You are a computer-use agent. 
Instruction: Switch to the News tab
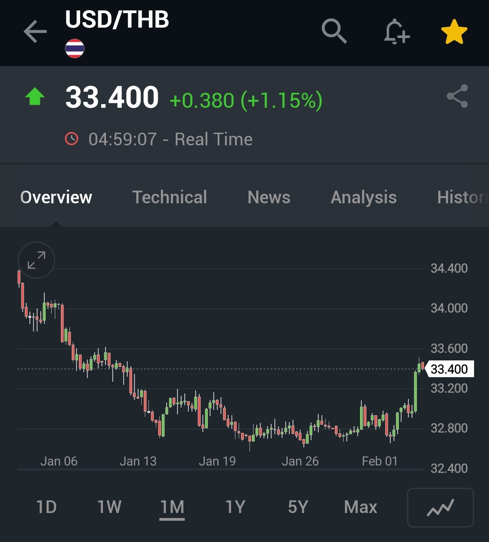coord(269,197)
